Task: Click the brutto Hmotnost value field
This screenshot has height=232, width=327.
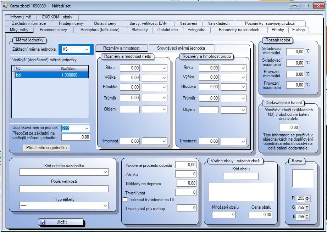Action: 209,141
